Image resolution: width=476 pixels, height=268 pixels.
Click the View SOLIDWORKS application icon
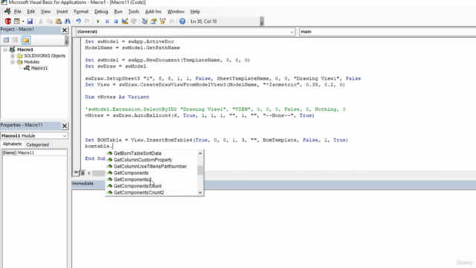[8, 22]
